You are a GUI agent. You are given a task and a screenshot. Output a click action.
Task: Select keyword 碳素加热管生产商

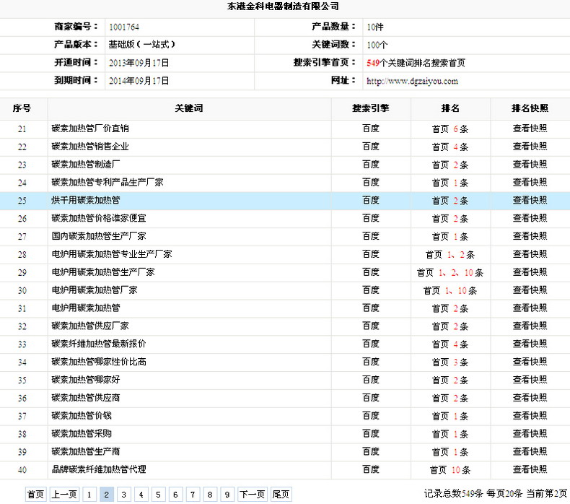pos(86,451)
